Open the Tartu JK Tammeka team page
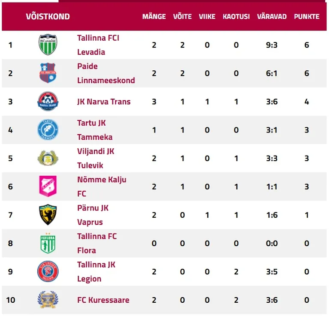The width and height of the screenshot is (329, 316). 95,130
